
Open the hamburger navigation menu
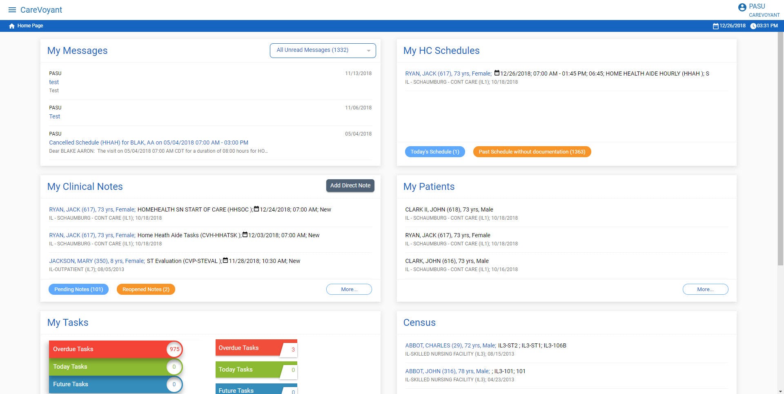point(12,10)
